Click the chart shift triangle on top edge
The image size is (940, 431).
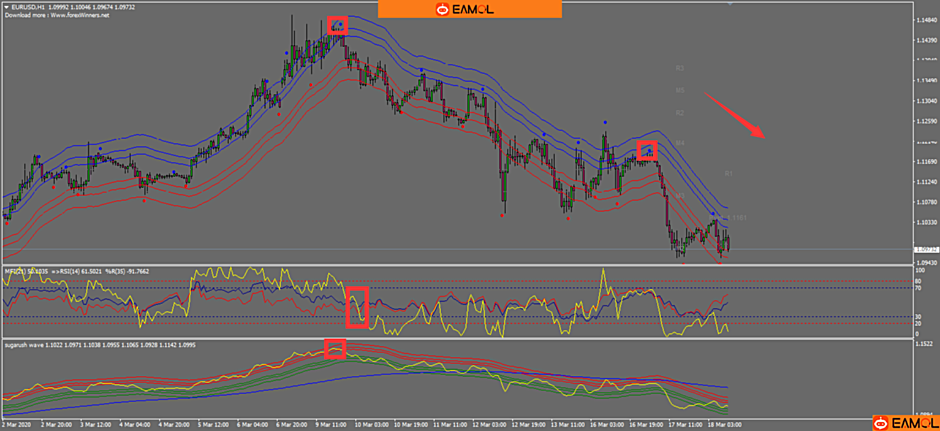(729, 4)
